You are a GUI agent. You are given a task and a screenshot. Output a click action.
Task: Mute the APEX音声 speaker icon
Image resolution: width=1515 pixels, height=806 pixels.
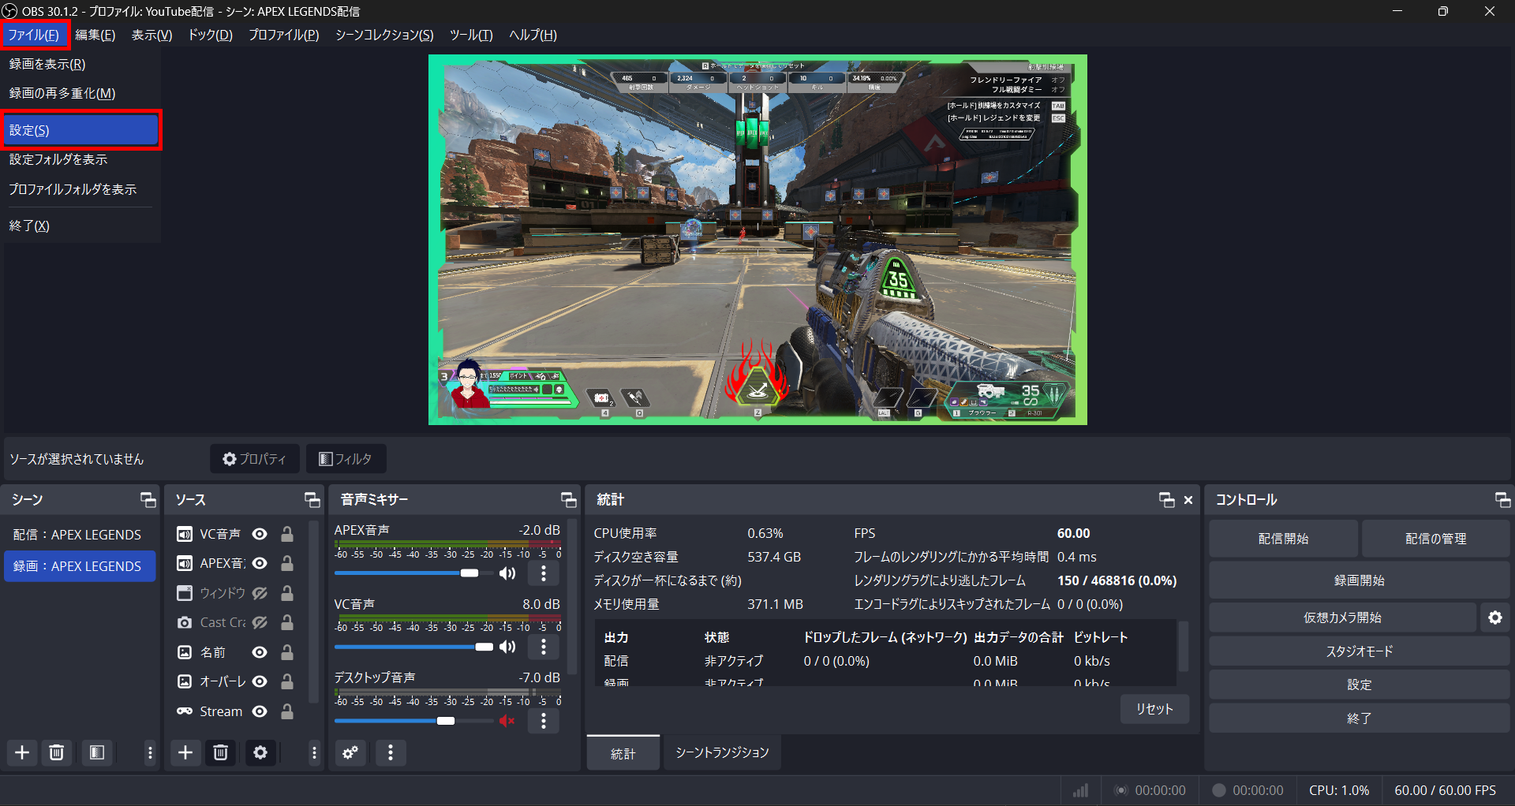[507, 573]
